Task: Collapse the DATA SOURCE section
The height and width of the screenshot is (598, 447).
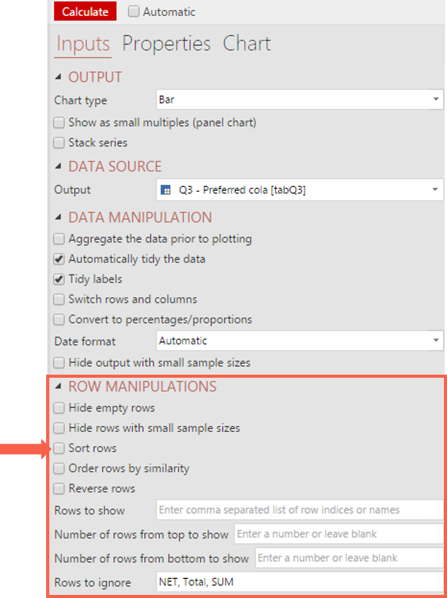Action: coord(58,167)
